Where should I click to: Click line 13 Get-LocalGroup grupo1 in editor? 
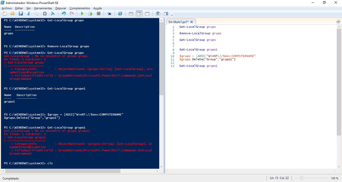[198, 66]
